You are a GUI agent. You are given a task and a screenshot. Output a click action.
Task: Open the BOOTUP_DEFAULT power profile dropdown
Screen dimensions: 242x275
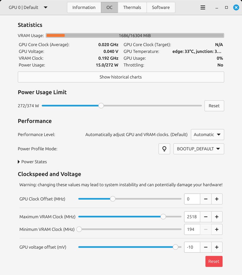click(199, 149)
